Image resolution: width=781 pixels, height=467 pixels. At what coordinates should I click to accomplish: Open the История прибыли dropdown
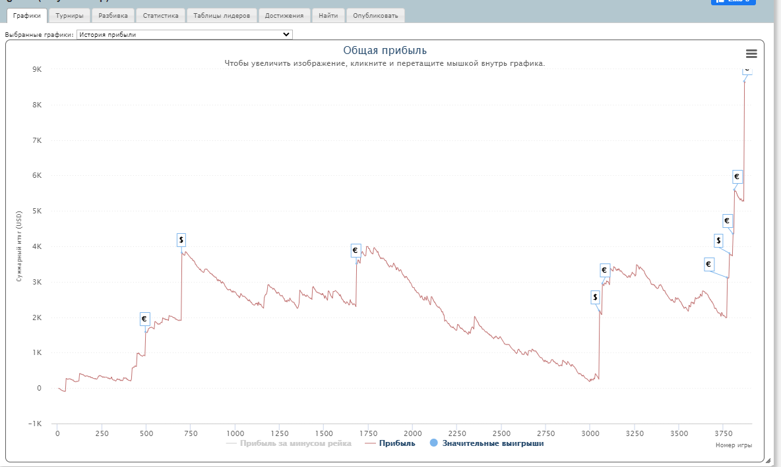pyautogui.click(x=184, y=34)
